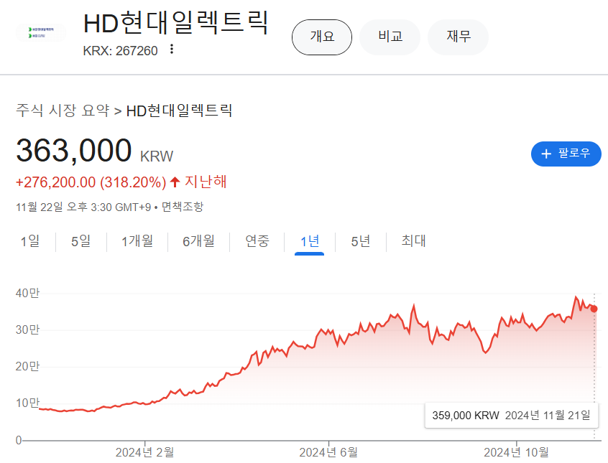The height and width of the screenshot is (463, 608).
Task: View the 5년 price history
Action: pos(361,241)
